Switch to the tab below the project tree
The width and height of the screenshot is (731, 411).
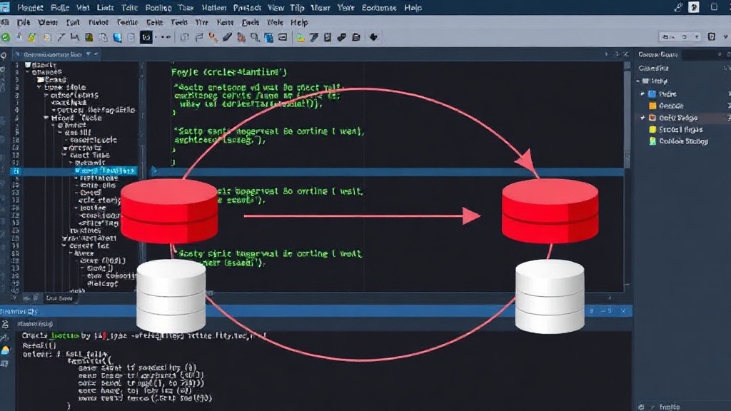click(59, 298)
